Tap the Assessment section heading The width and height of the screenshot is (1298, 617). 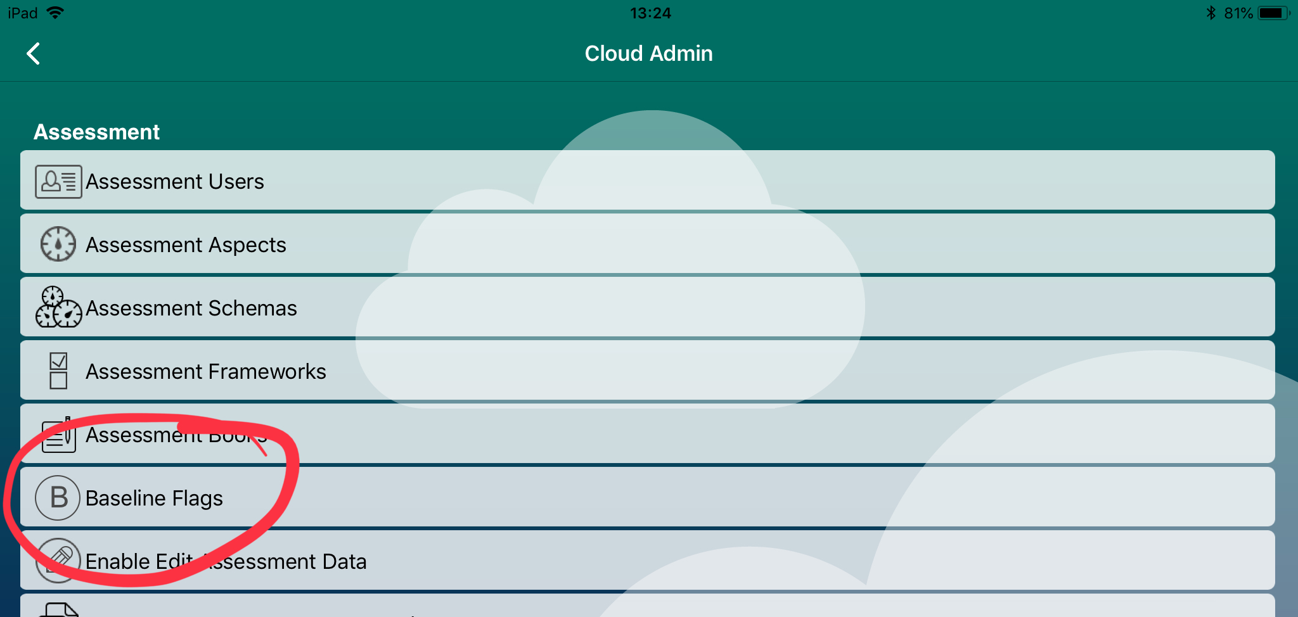pos(96,132)
